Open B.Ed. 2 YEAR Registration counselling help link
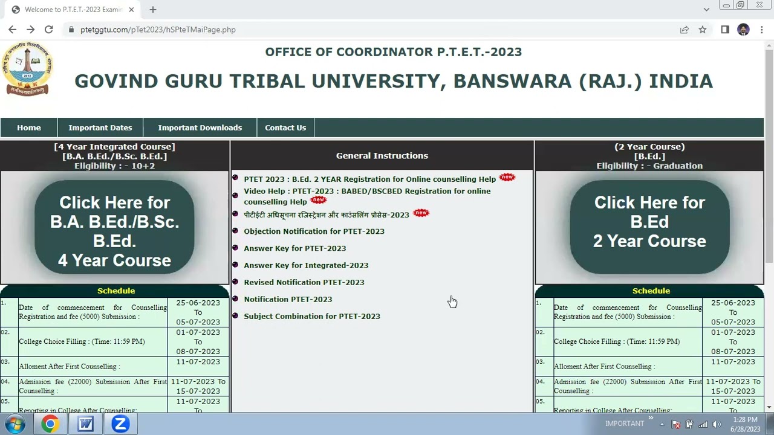Screen dimensions: 774x435 (370, 179)
